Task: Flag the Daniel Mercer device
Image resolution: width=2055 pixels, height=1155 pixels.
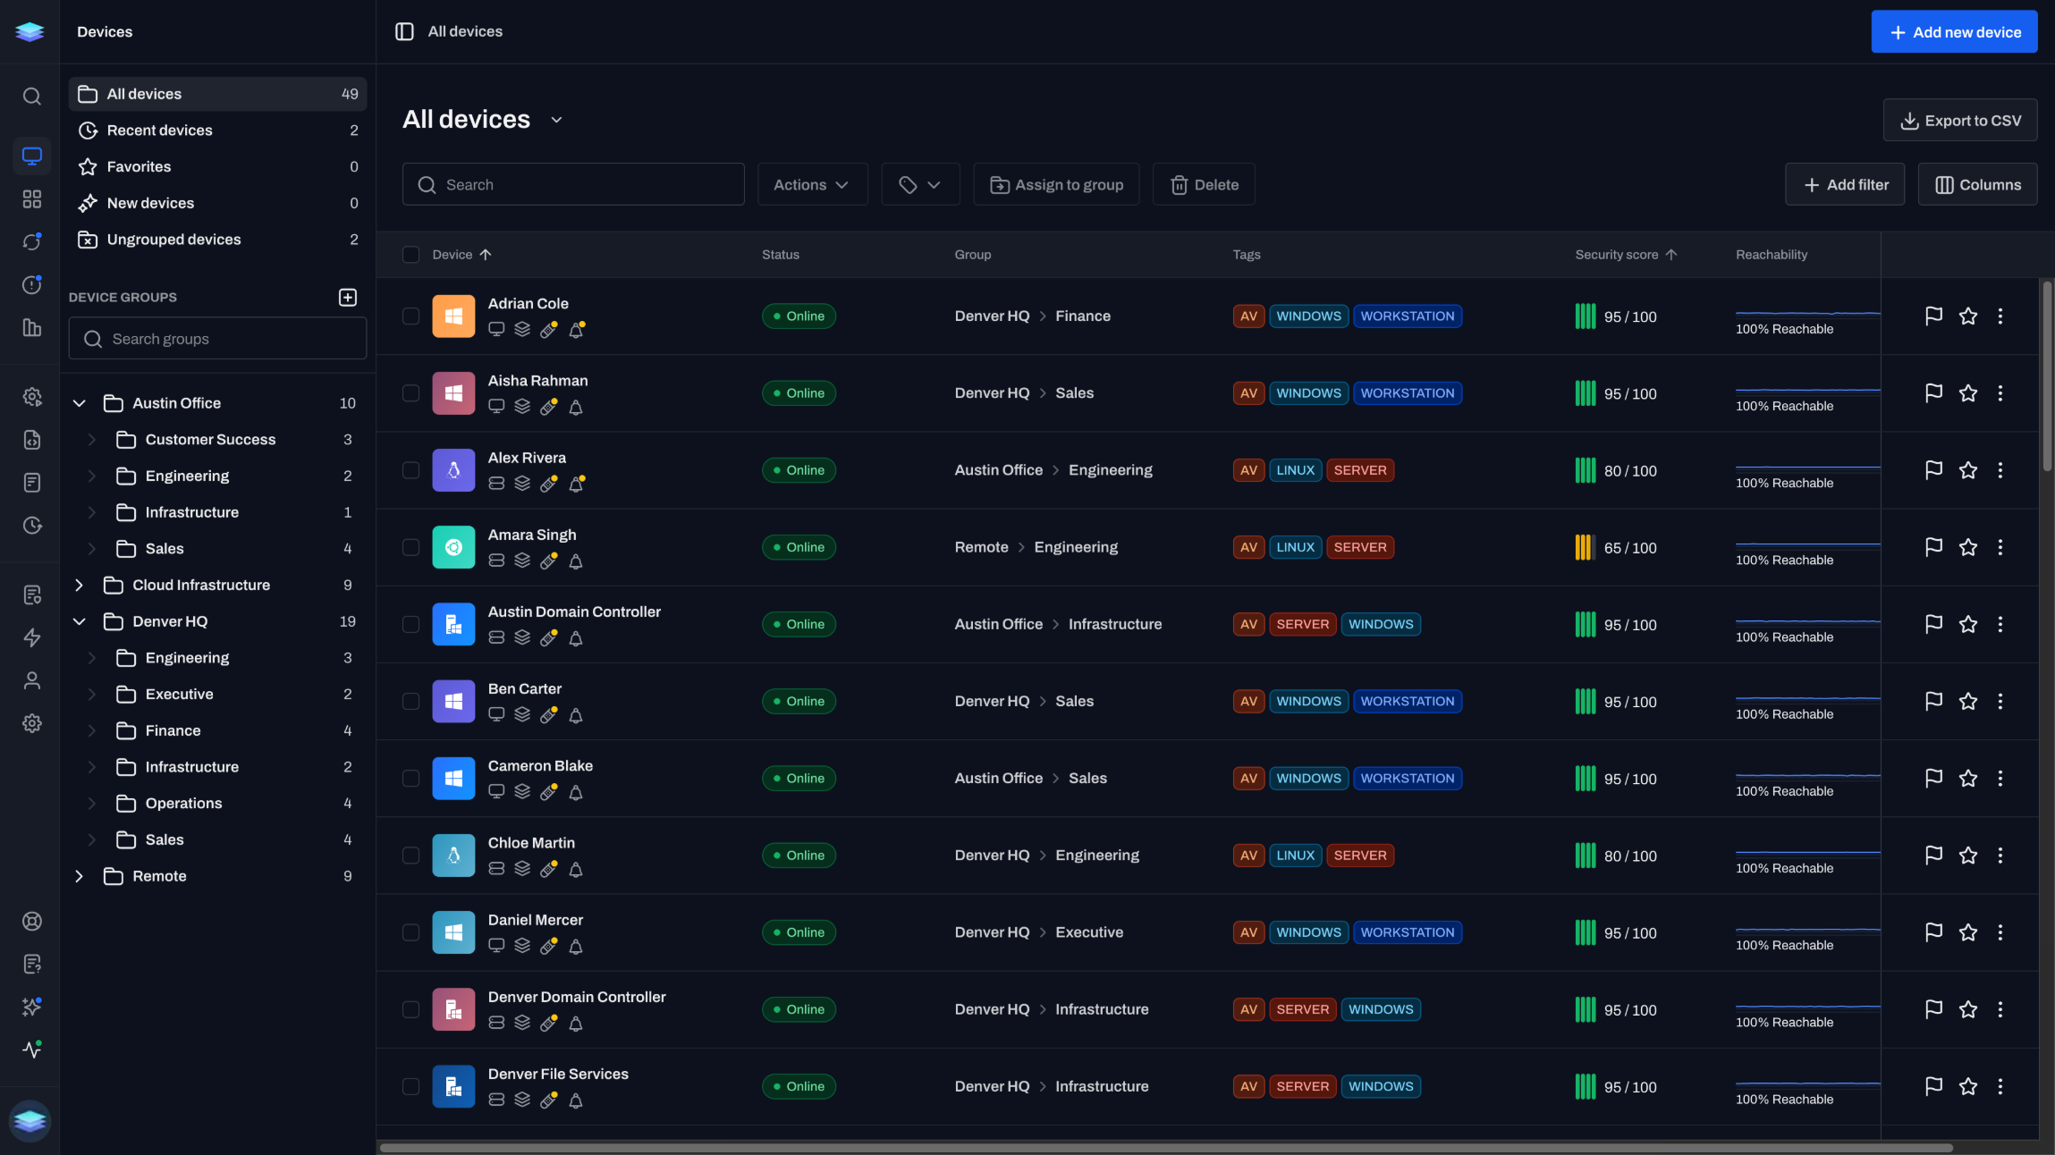Action: 1933,932
